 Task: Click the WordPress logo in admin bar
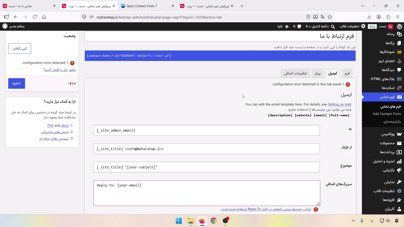399,26
